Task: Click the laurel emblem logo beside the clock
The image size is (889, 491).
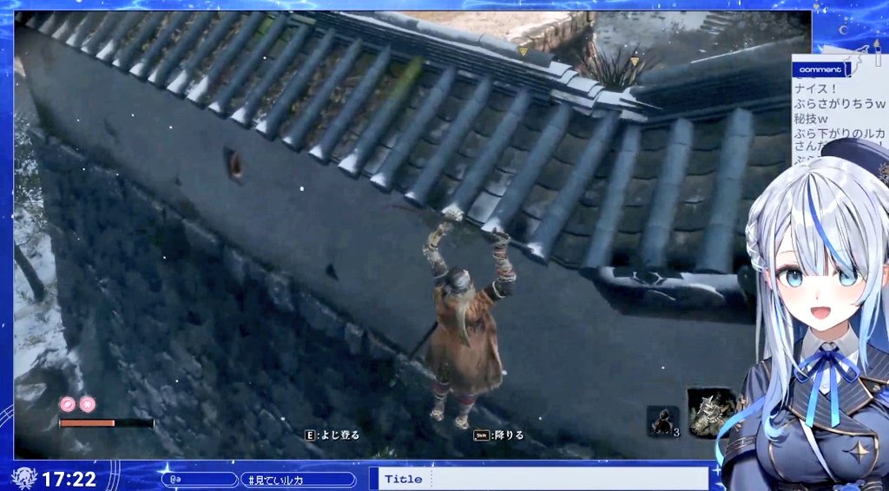Action: click(x=23, y=479)
